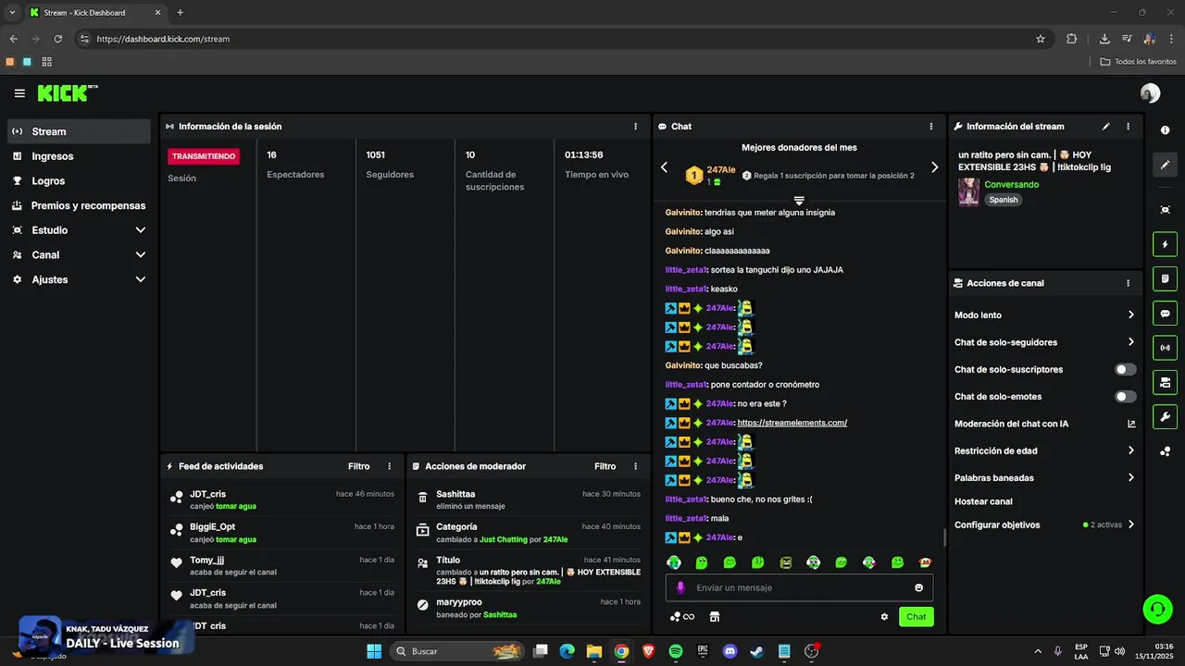Open chat settings gear icon

[x=884, y=617]
